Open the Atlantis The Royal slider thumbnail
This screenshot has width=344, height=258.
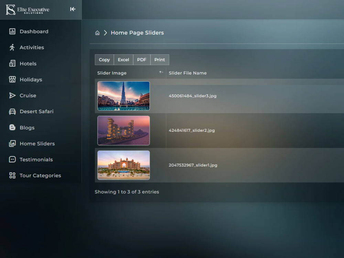pos(123,130)
